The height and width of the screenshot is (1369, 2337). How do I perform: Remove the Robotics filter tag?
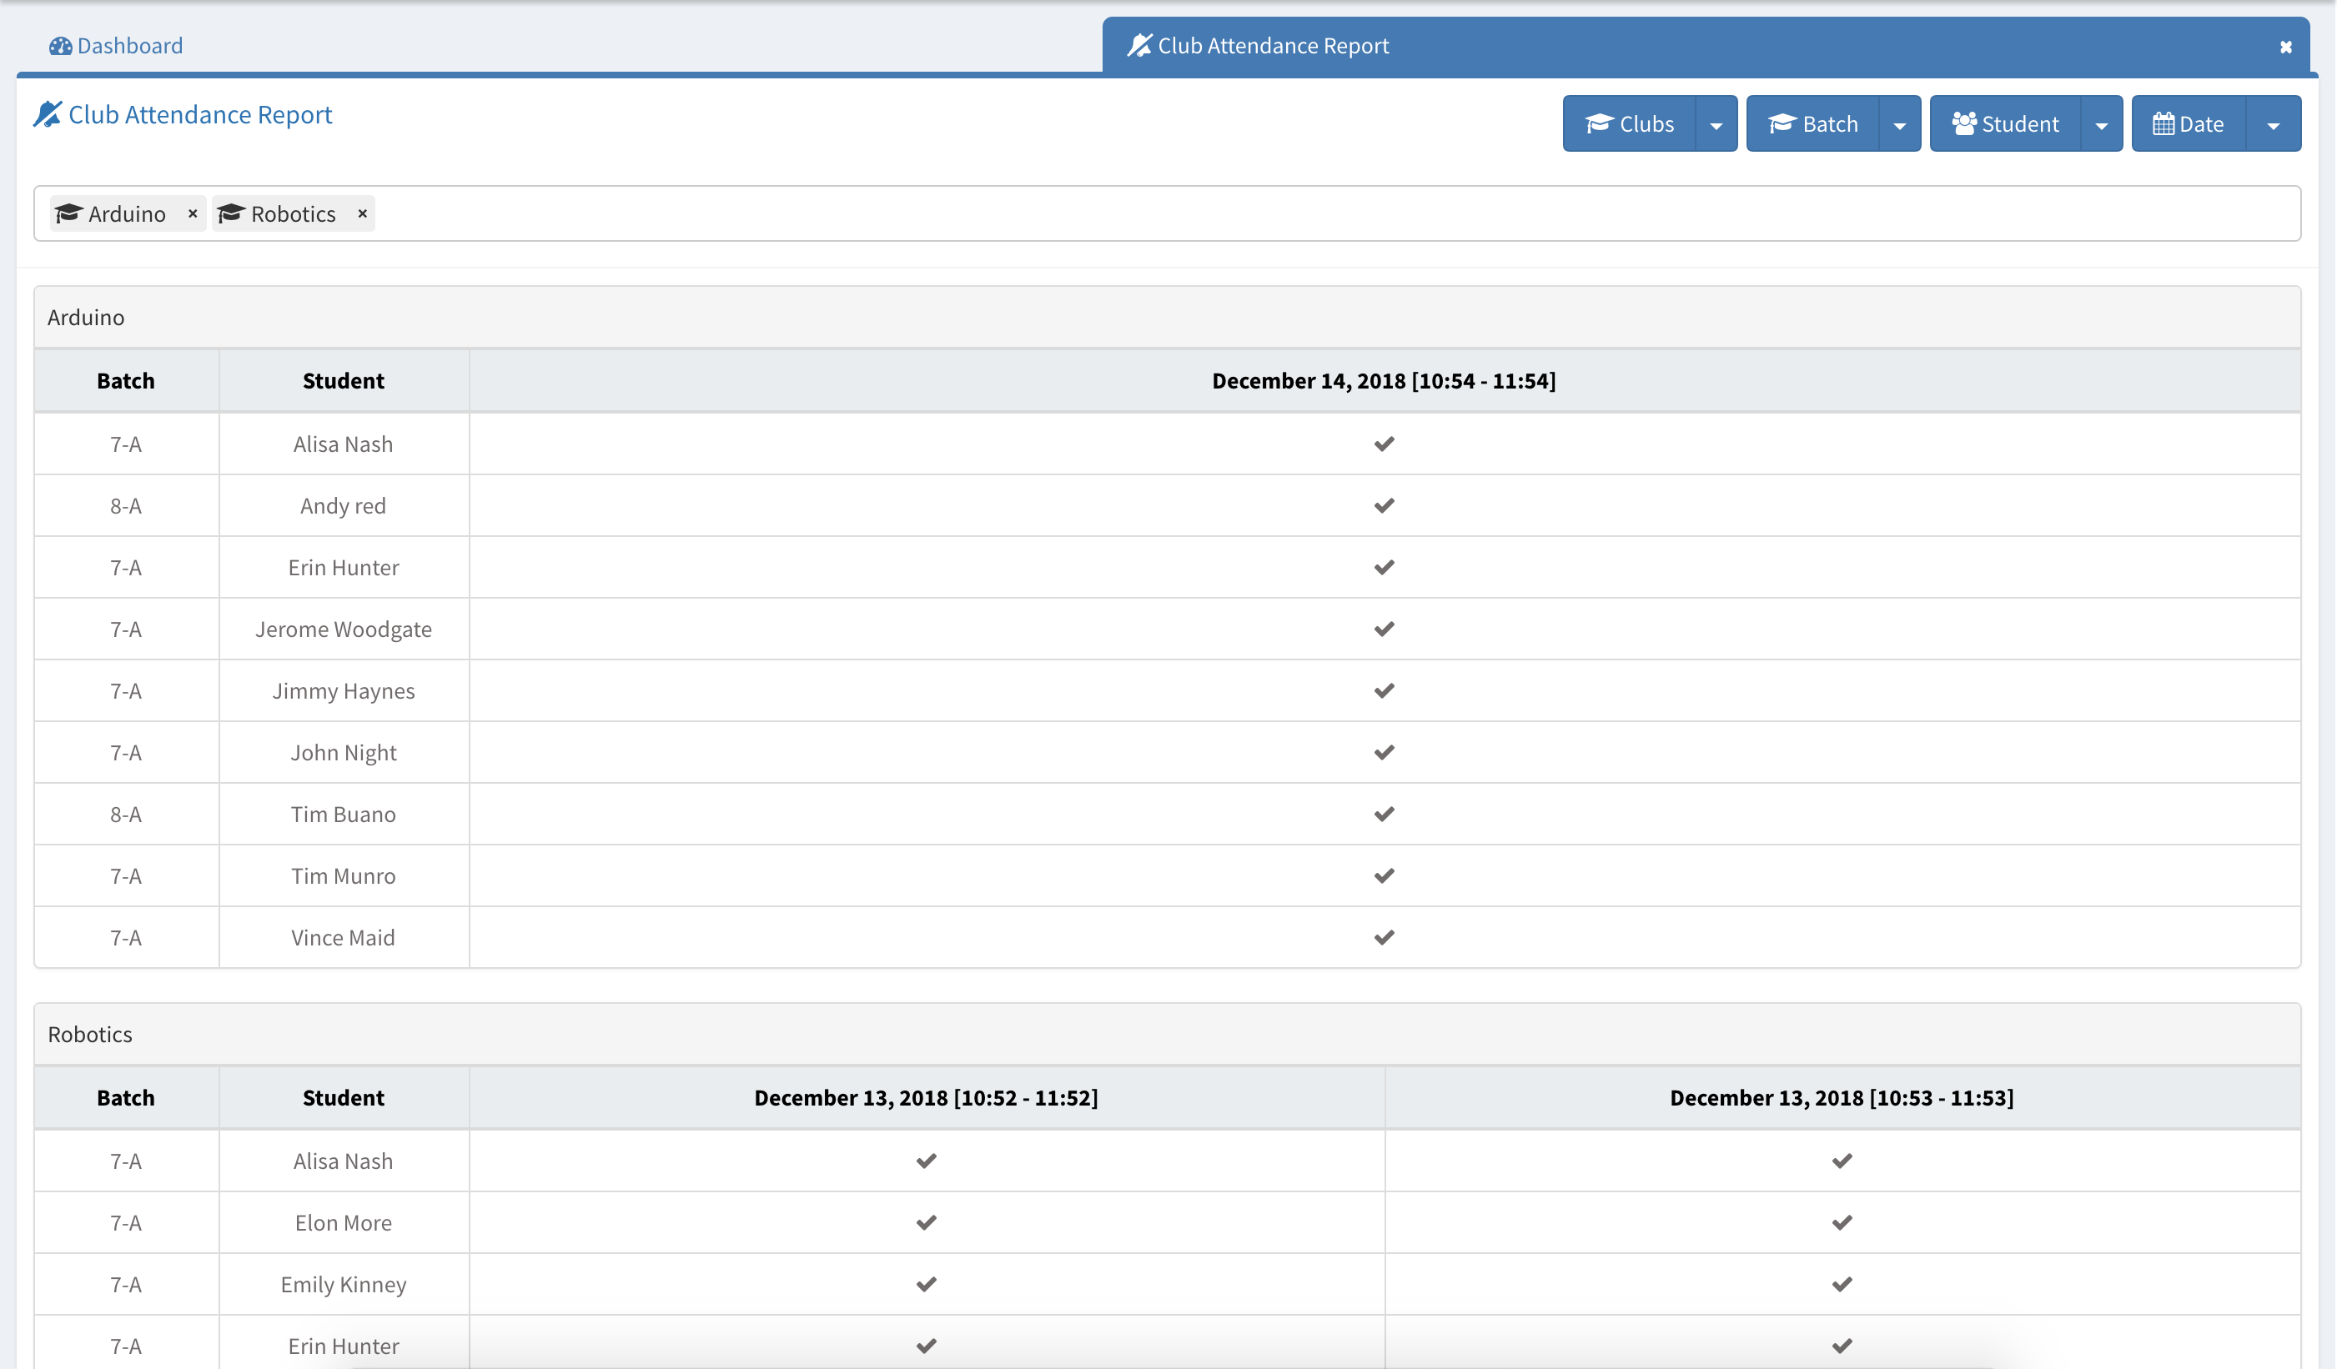coord(363,213)
